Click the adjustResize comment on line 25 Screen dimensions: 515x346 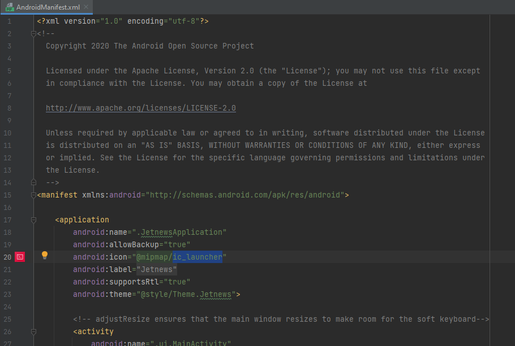(x=281, y=319)
